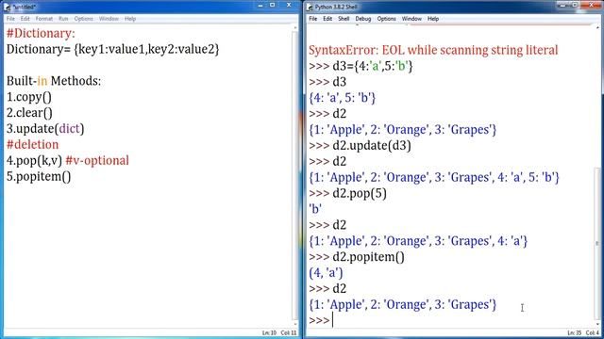The image size is (604, 339).
Task: Open Window menu in the editor window
Action: pos(109,19)
